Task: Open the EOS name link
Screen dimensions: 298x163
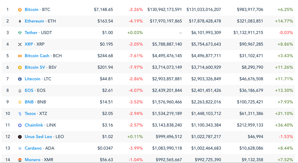Action: 30,90
